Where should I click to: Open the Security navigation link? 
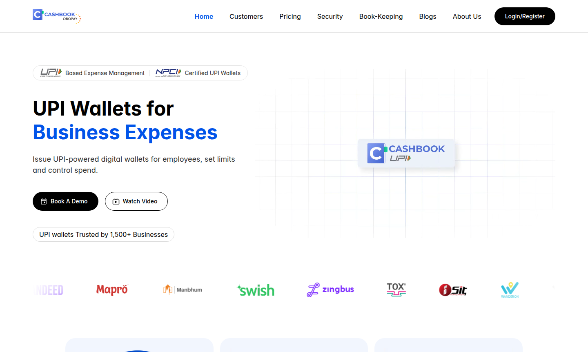click(330, 16)
